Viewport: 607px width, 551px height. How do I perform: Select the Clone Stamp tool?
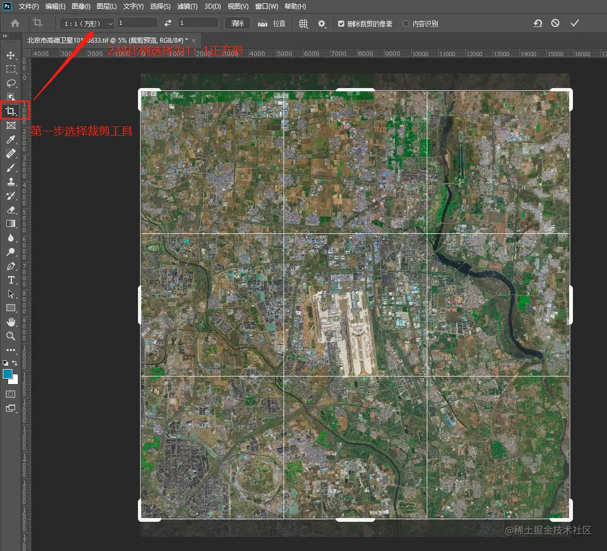pos(11,182)
